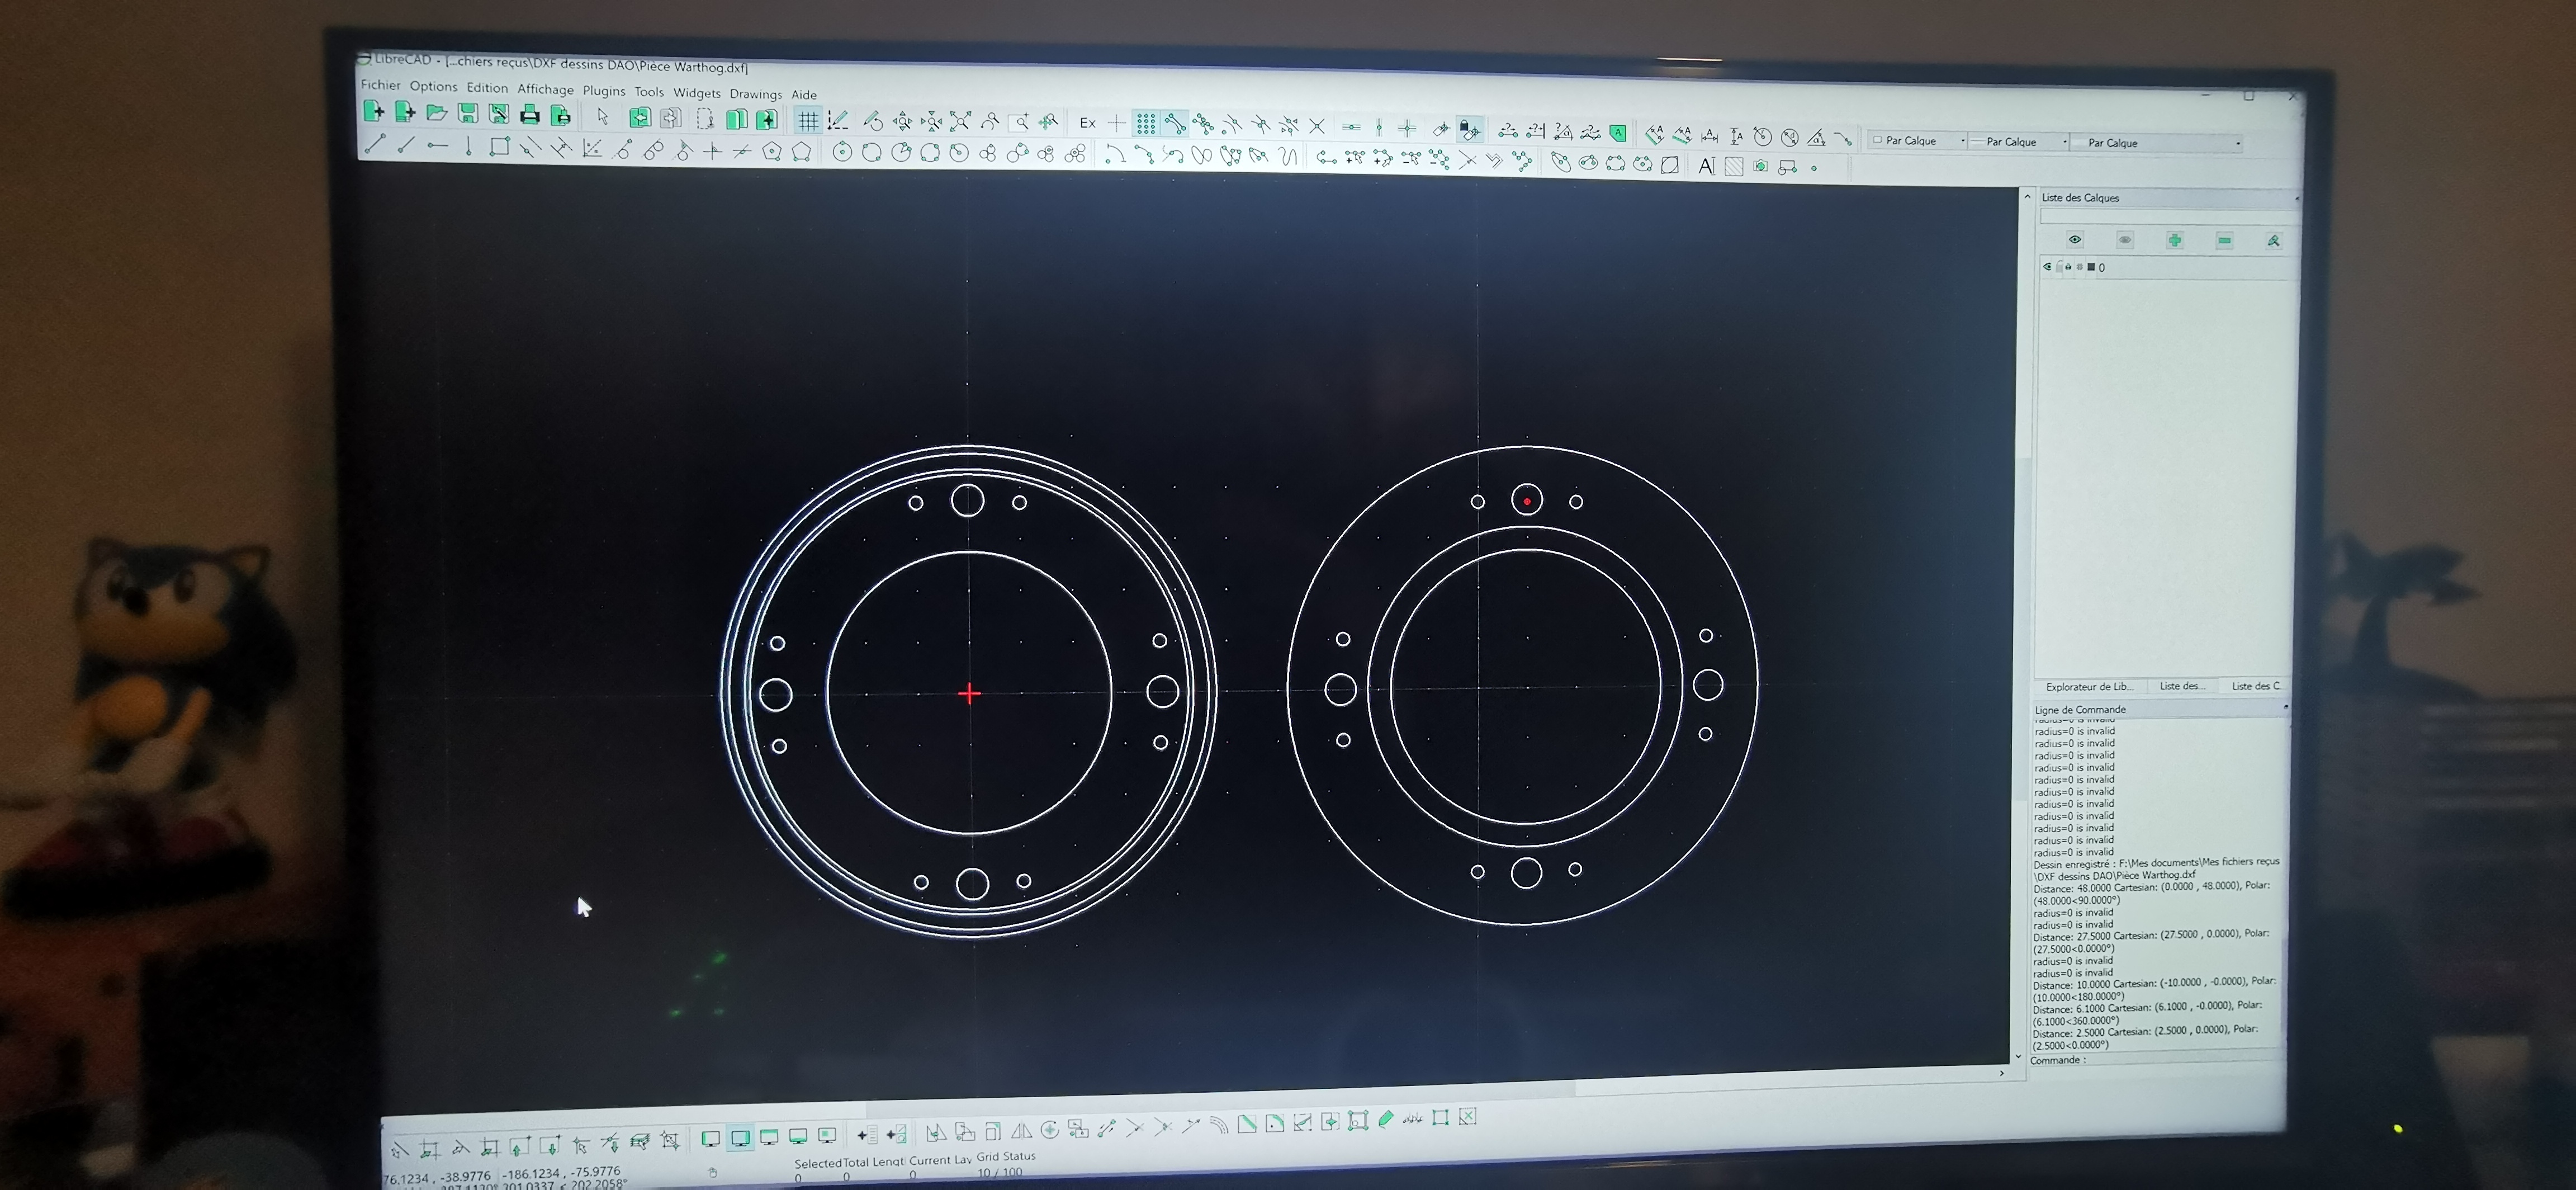
Task: Toggle snap on grid dots button
Action: (x=1146, y=124)
